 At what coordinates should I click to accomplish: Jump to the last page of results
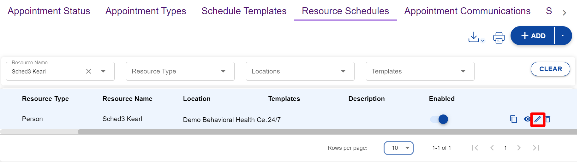pos(536,148)
